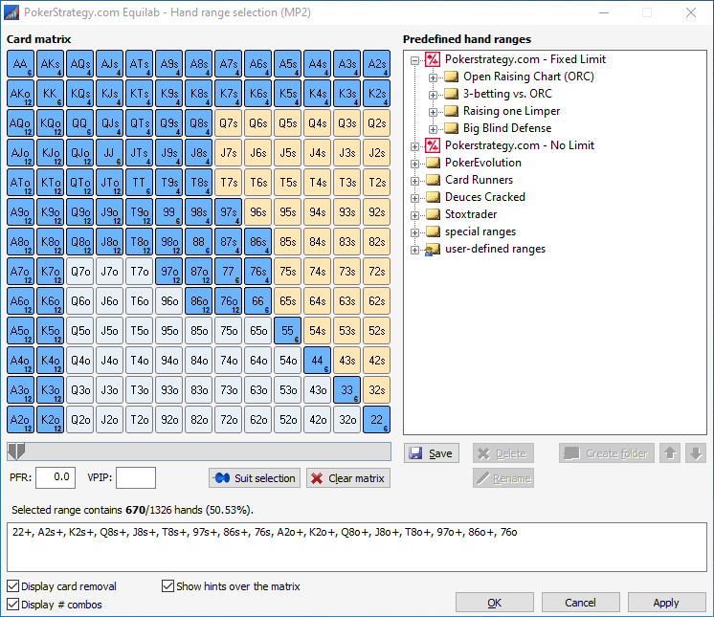
Task: Expand Pokerstrategy.com - No Limit node
Action: (x=414, y=146)
